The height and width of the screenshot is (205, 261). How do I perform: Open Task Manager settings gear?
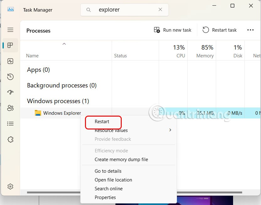[10, 186]
